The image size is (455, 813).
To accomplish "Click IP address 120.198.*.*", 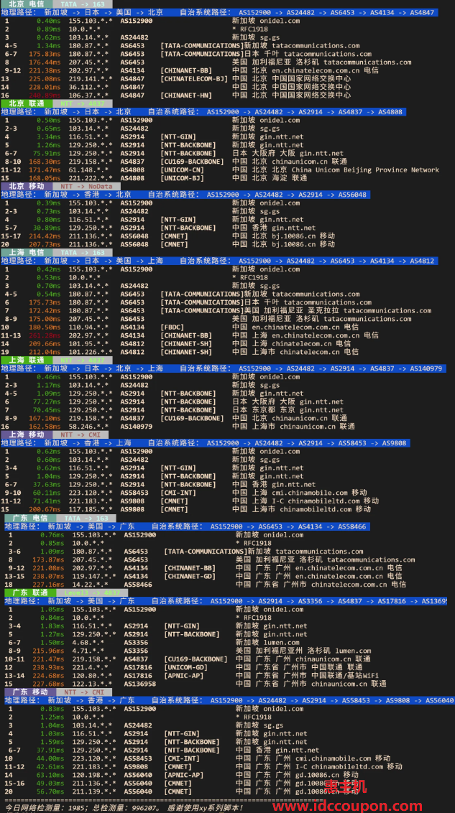I will pyautogui.click(x=94, y=775).
